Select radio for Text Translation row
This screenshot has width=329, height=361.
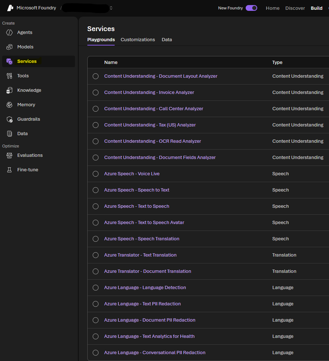click(x=96, y=255)
